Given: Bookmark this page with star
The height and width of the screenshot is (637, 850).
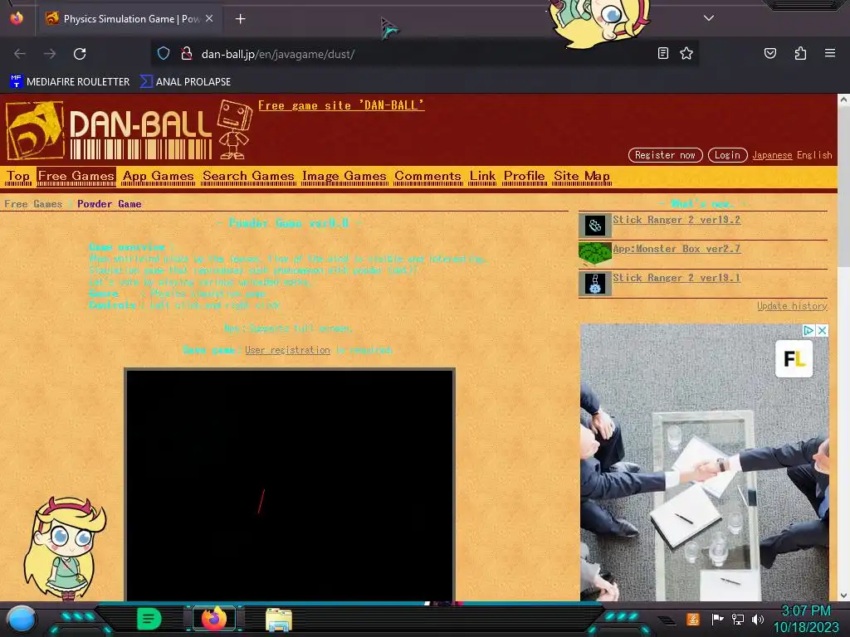Looking at the screenshot, I should pos(686,53).
